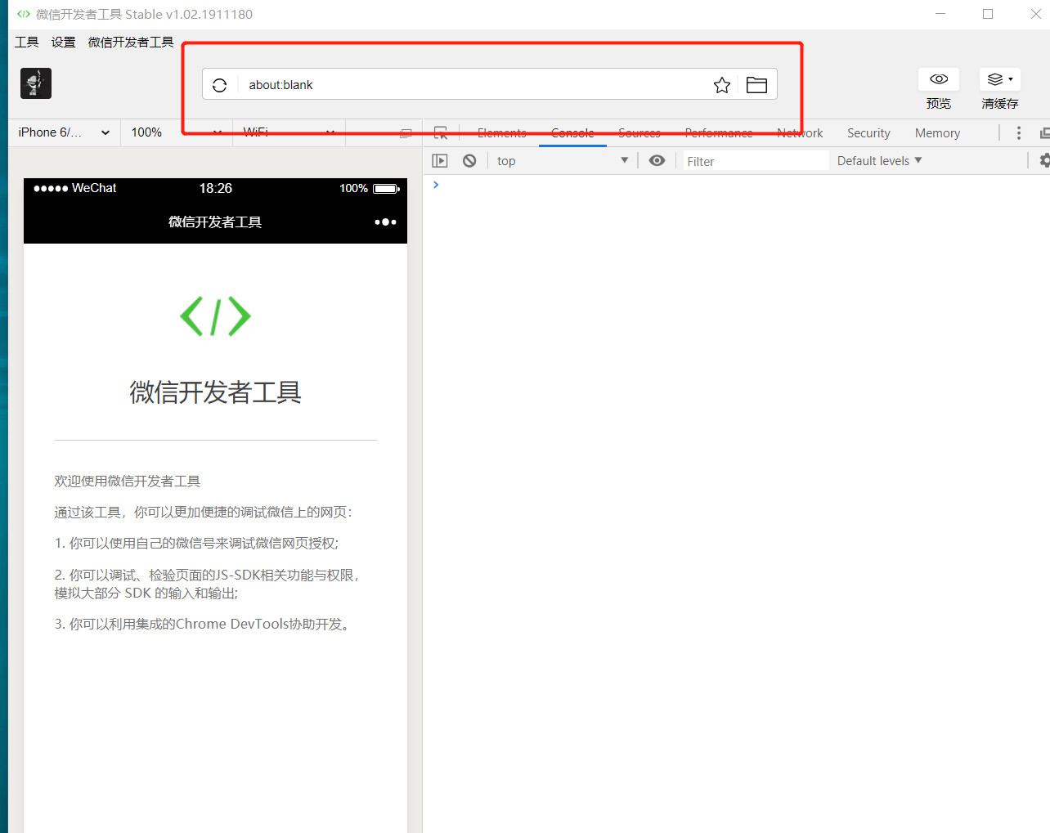Switch to the Security tab
The height and width of the screenshot is (833, 1050).
pyautogui.click(x=868, y=133)
